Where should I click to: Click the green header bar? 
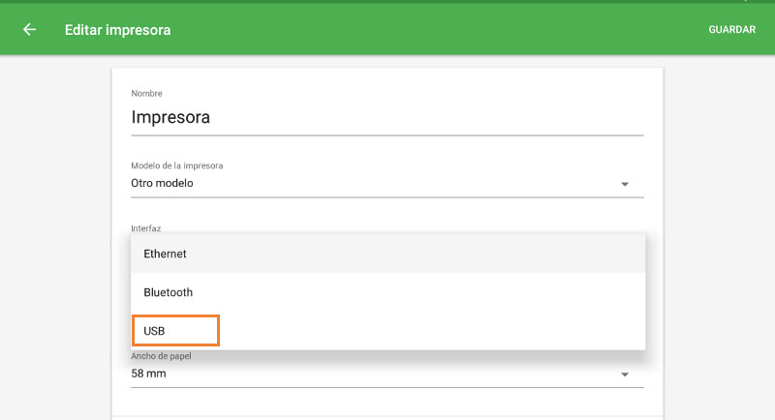[x=436, y=29]
